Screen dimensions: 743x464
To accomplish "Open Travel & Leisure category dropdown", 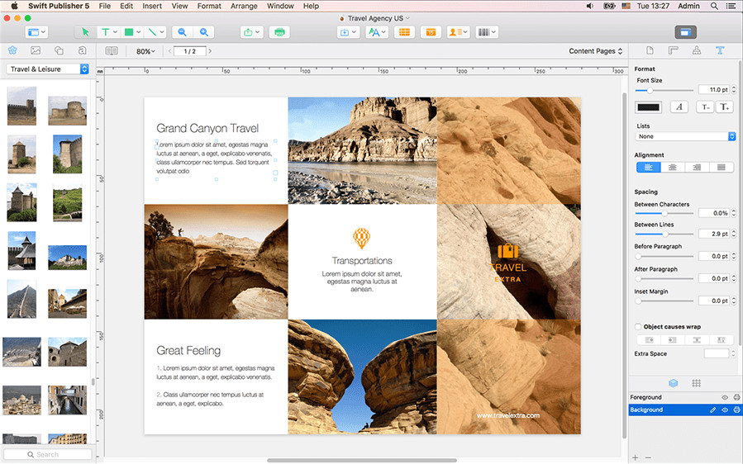I will [x=47, y=69].
